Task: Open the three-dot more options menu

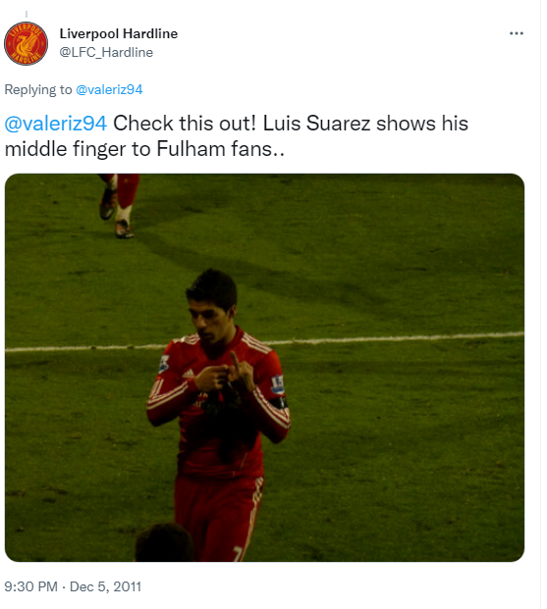Action: coord(516,33)
